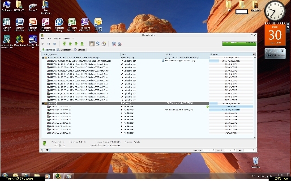Open the Recycle Bin on the desktop

(256, 163)
